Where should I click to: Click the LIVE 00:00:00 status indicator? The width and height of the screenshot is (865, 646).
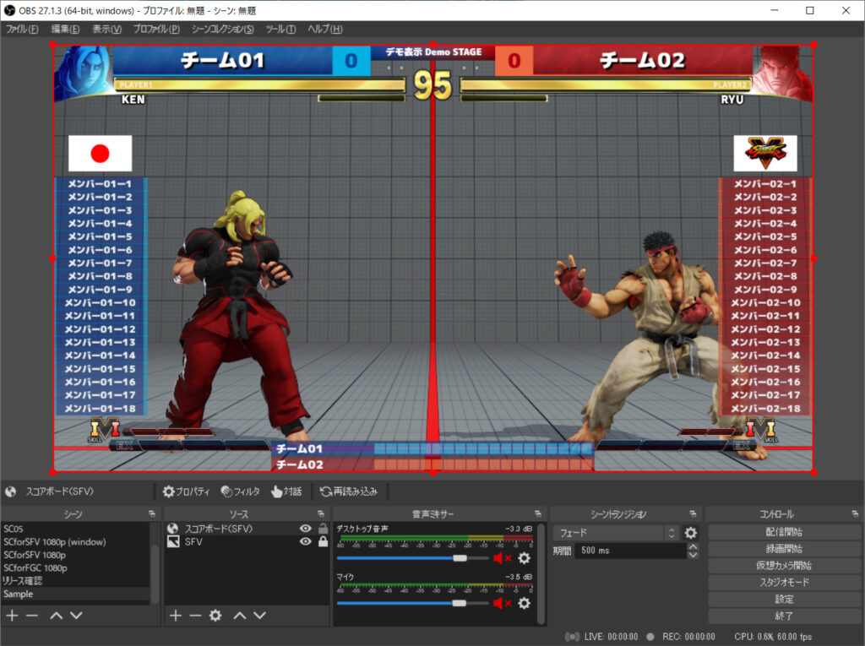tap(601, 637)
